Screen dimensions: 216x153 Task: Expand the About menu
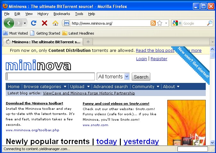[171, 86]
